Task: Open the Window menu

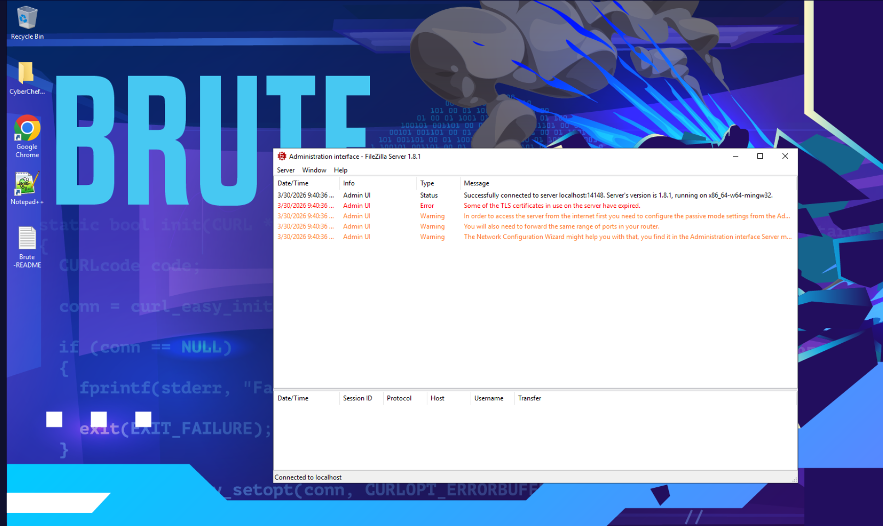Action: [x=314, y=170]
